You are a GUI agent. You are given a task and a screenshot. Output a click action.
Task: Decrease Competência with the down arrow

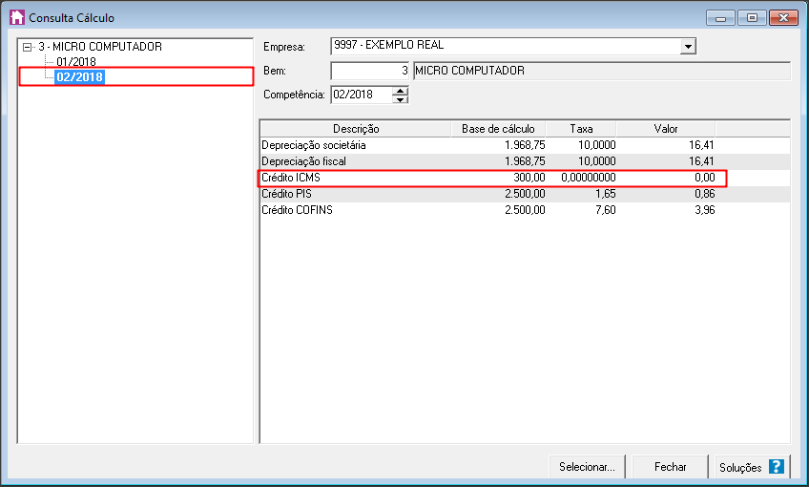(x=401, y=99)
